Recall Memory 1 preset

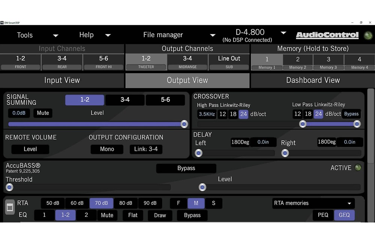point(267,62)
